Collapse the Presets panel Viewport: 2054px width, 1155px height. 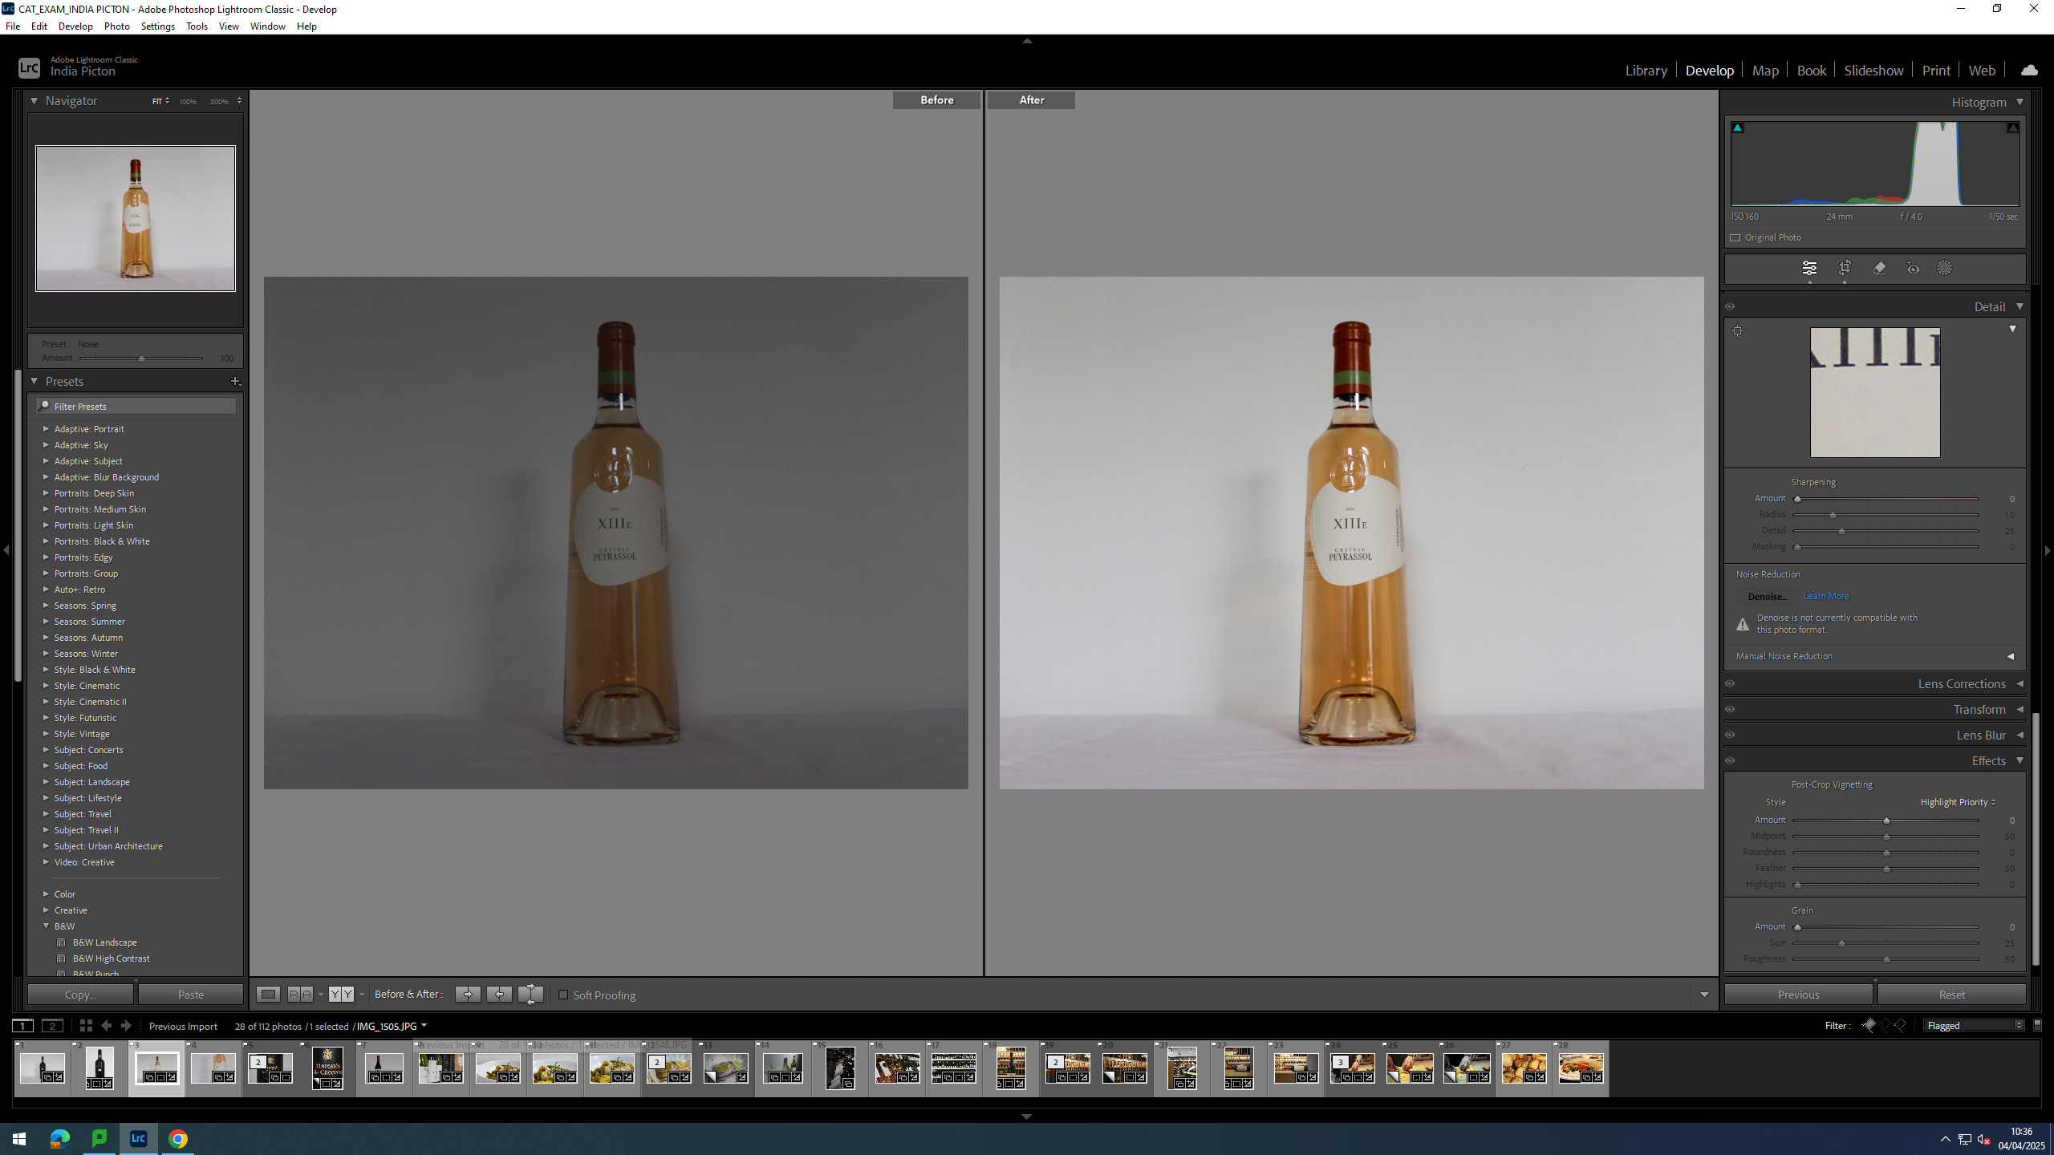point(35,382)
